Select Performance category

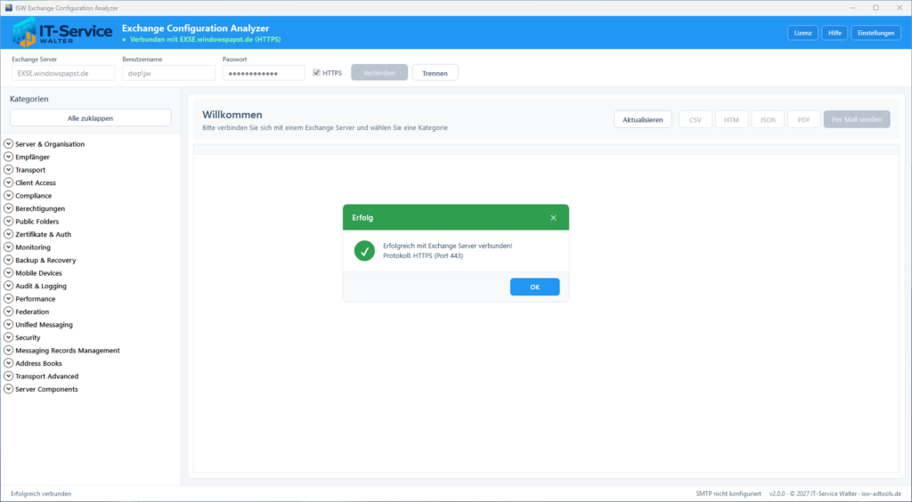coord(36,299)
